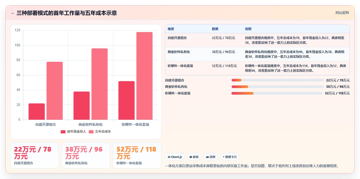The height and width of the screenshot is (179, 360).
Task: Click the 自建开源组合 首年现金投入 bar (22)
Action: pos(37,112)
